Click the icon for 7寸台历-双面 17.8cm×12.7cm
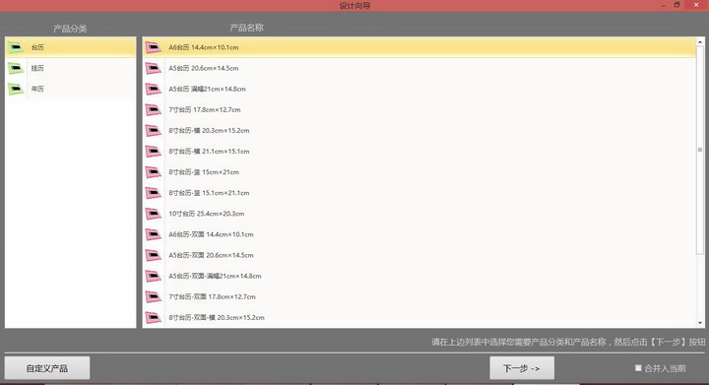This screenshot has height=385, width=709. (x=154, y=296)
